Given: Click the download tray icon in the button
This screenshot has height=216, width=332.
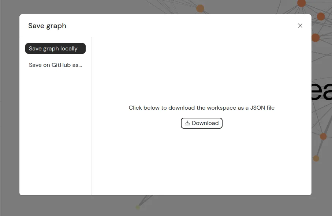Looking at the screenshot, I should 187,123.
